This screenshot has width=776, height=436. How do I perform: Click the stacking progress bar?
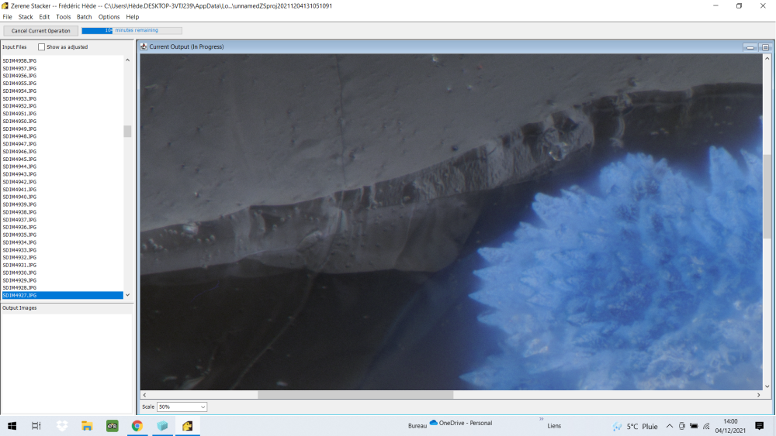132,30
